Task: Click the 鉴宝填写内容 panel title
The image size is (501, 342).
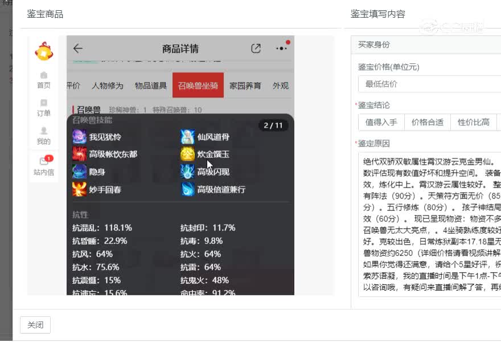Action: 378,14
